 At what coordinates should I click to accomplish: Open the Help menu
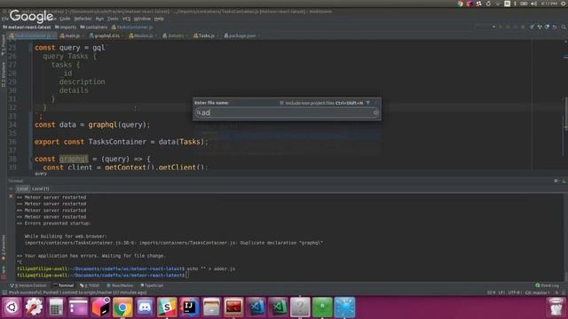point(159,19)
